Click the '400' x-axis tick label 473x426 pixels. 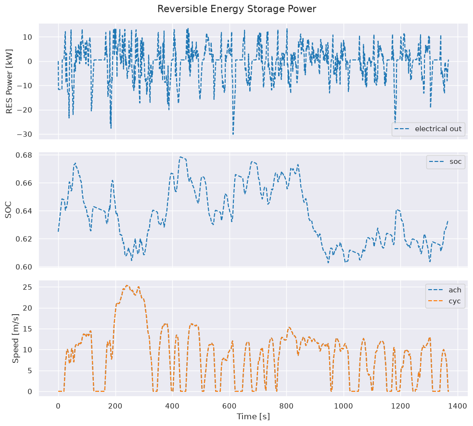pos(172,406)
